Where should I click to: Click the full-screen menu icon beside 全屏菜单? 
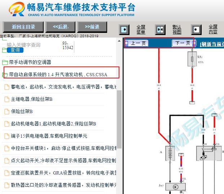[124, 30]
